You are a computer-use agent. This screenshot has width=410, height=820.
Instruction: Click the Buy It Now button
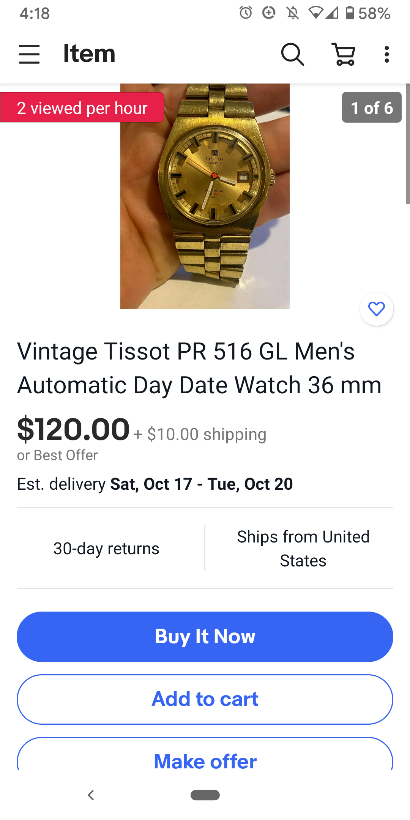205,637
